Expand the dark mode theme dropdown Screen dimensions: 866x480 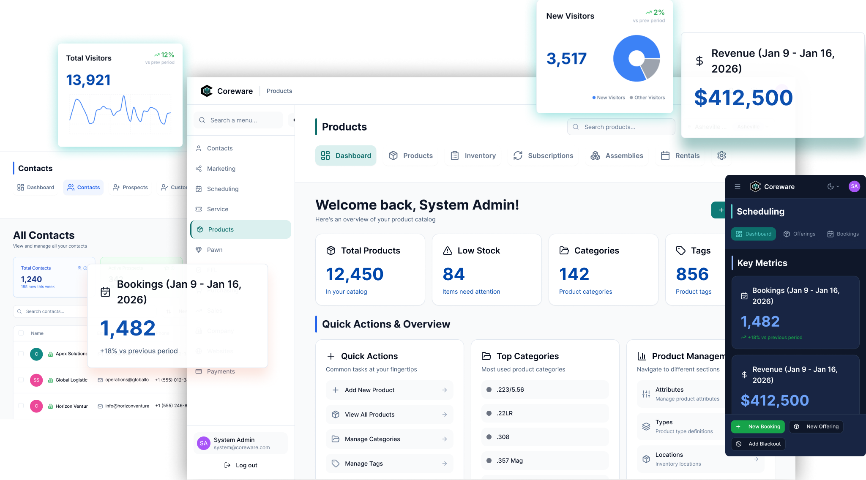[x=833, y=186]
